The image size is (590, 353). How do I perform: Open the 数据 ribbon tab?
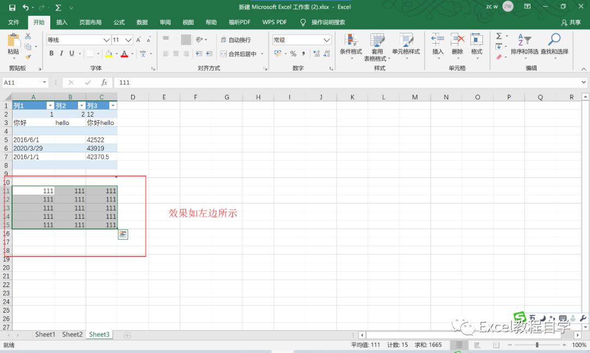(142, 22)
